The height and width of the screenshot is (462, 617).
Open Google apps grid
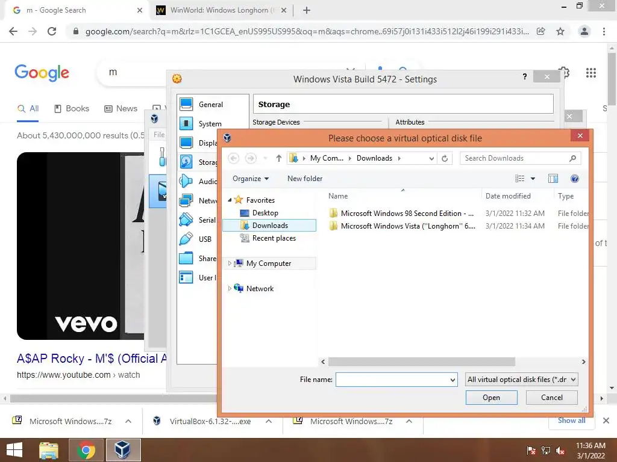pos(590,73)
